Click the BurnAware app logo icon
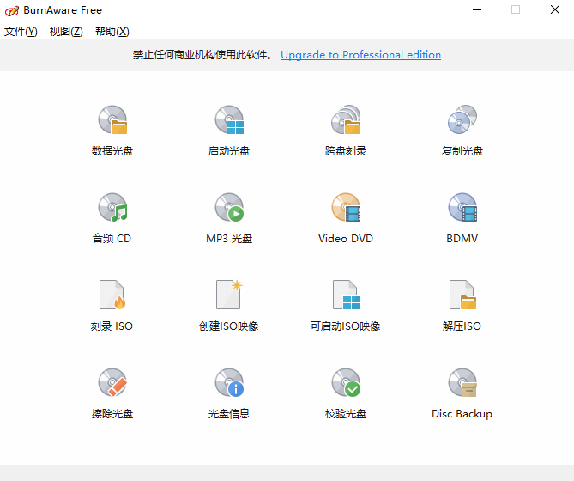The width and height of the screenshot is (574, 481). click(x=12, y=10)
